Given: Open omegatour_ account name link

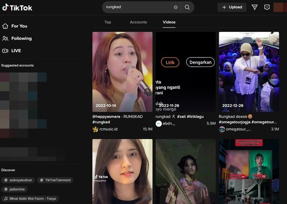Looking at the screenshot, I should (x=238, y=129).
